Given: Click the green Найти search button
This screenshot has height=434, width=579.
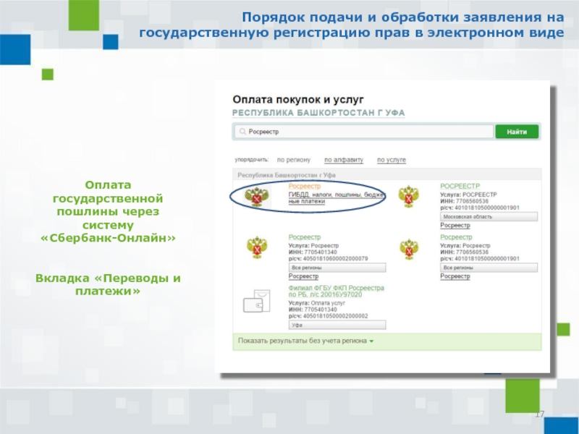Looking at the screenshot, I should point(517,132).
